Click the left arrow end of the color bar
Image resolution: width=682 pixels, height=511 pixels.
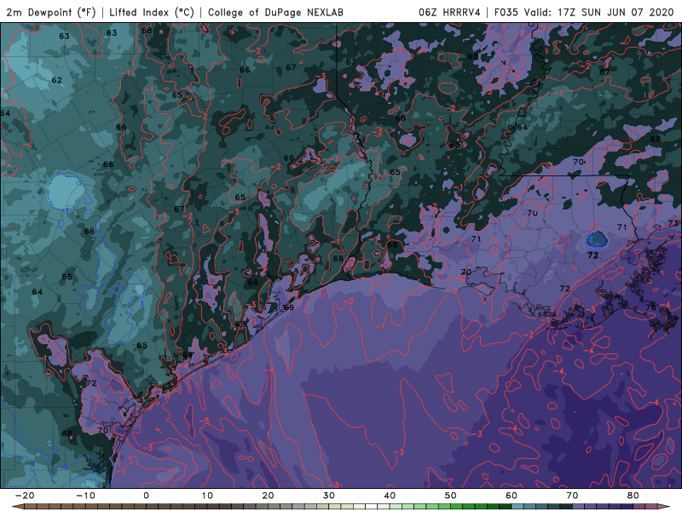point(17,507)
